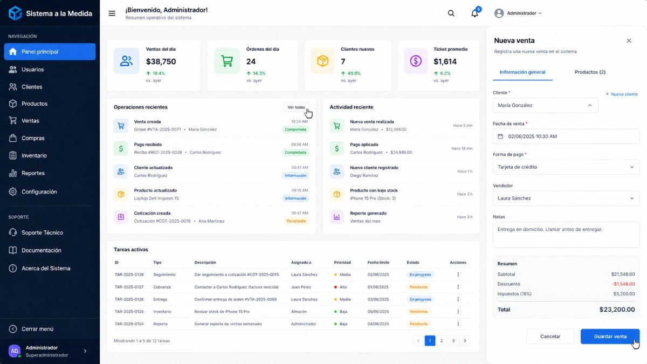Screen dimensions: 647x364
Task: Click the Guardar venta button
Action: (610, 336)
